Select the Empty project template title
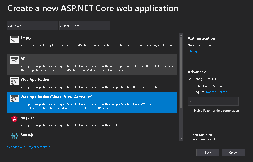The height and width of the screenshot is (162, 253). click(26, 38)
